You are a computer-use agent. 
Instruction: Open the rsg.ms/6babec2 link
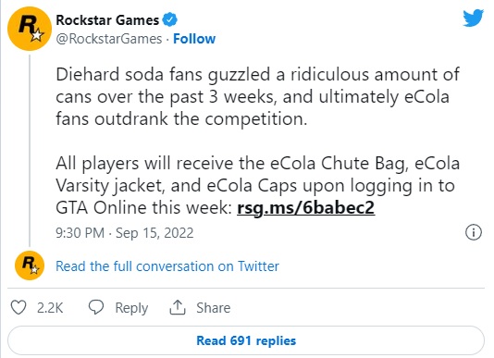(305, 208)
